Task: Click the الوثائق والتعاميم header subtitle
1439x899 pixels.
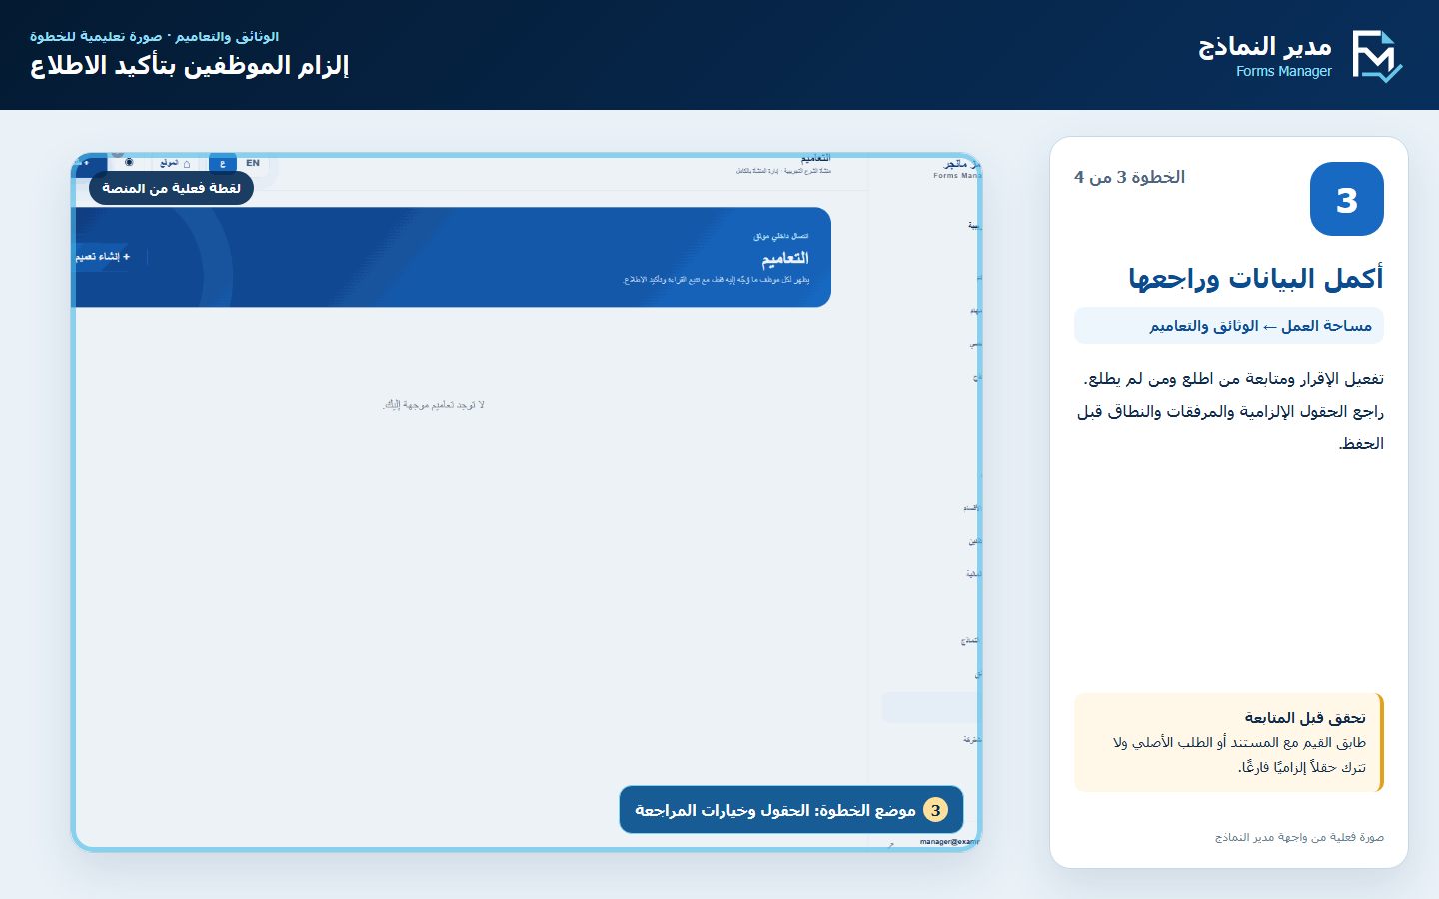Action: (154, 37)
